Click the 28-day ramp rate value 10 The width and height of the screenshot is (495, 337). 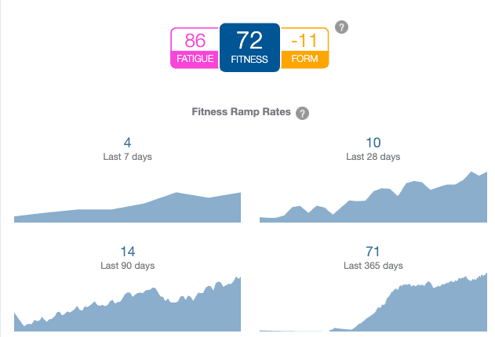pos(373,143)
